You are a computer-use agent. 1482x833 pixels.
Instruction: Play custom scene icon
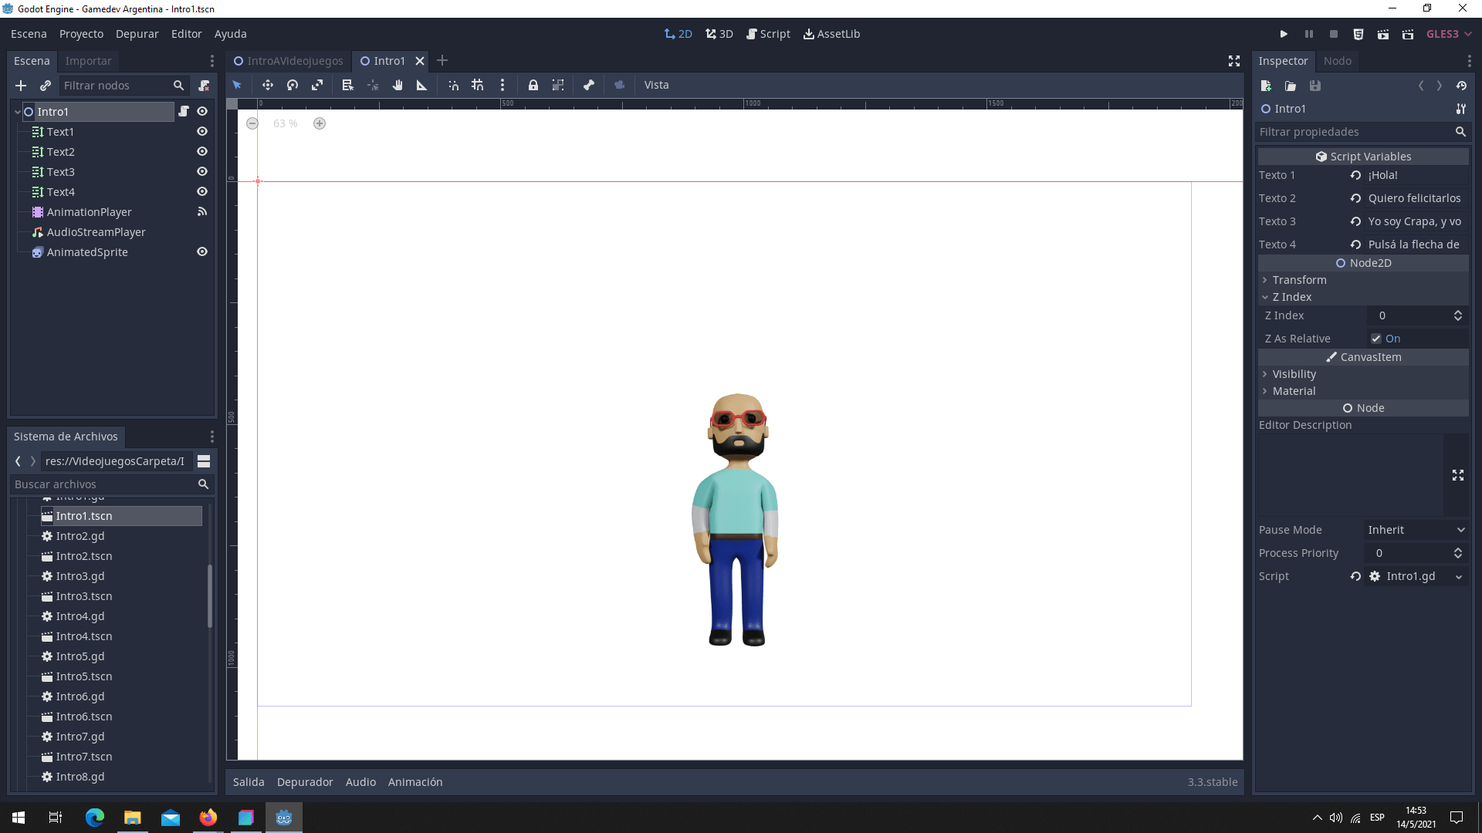click(x=1408, y=34)
